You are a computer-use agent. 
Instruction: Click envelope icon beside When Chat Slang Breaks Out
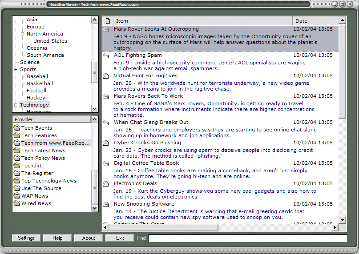[105, 123]
